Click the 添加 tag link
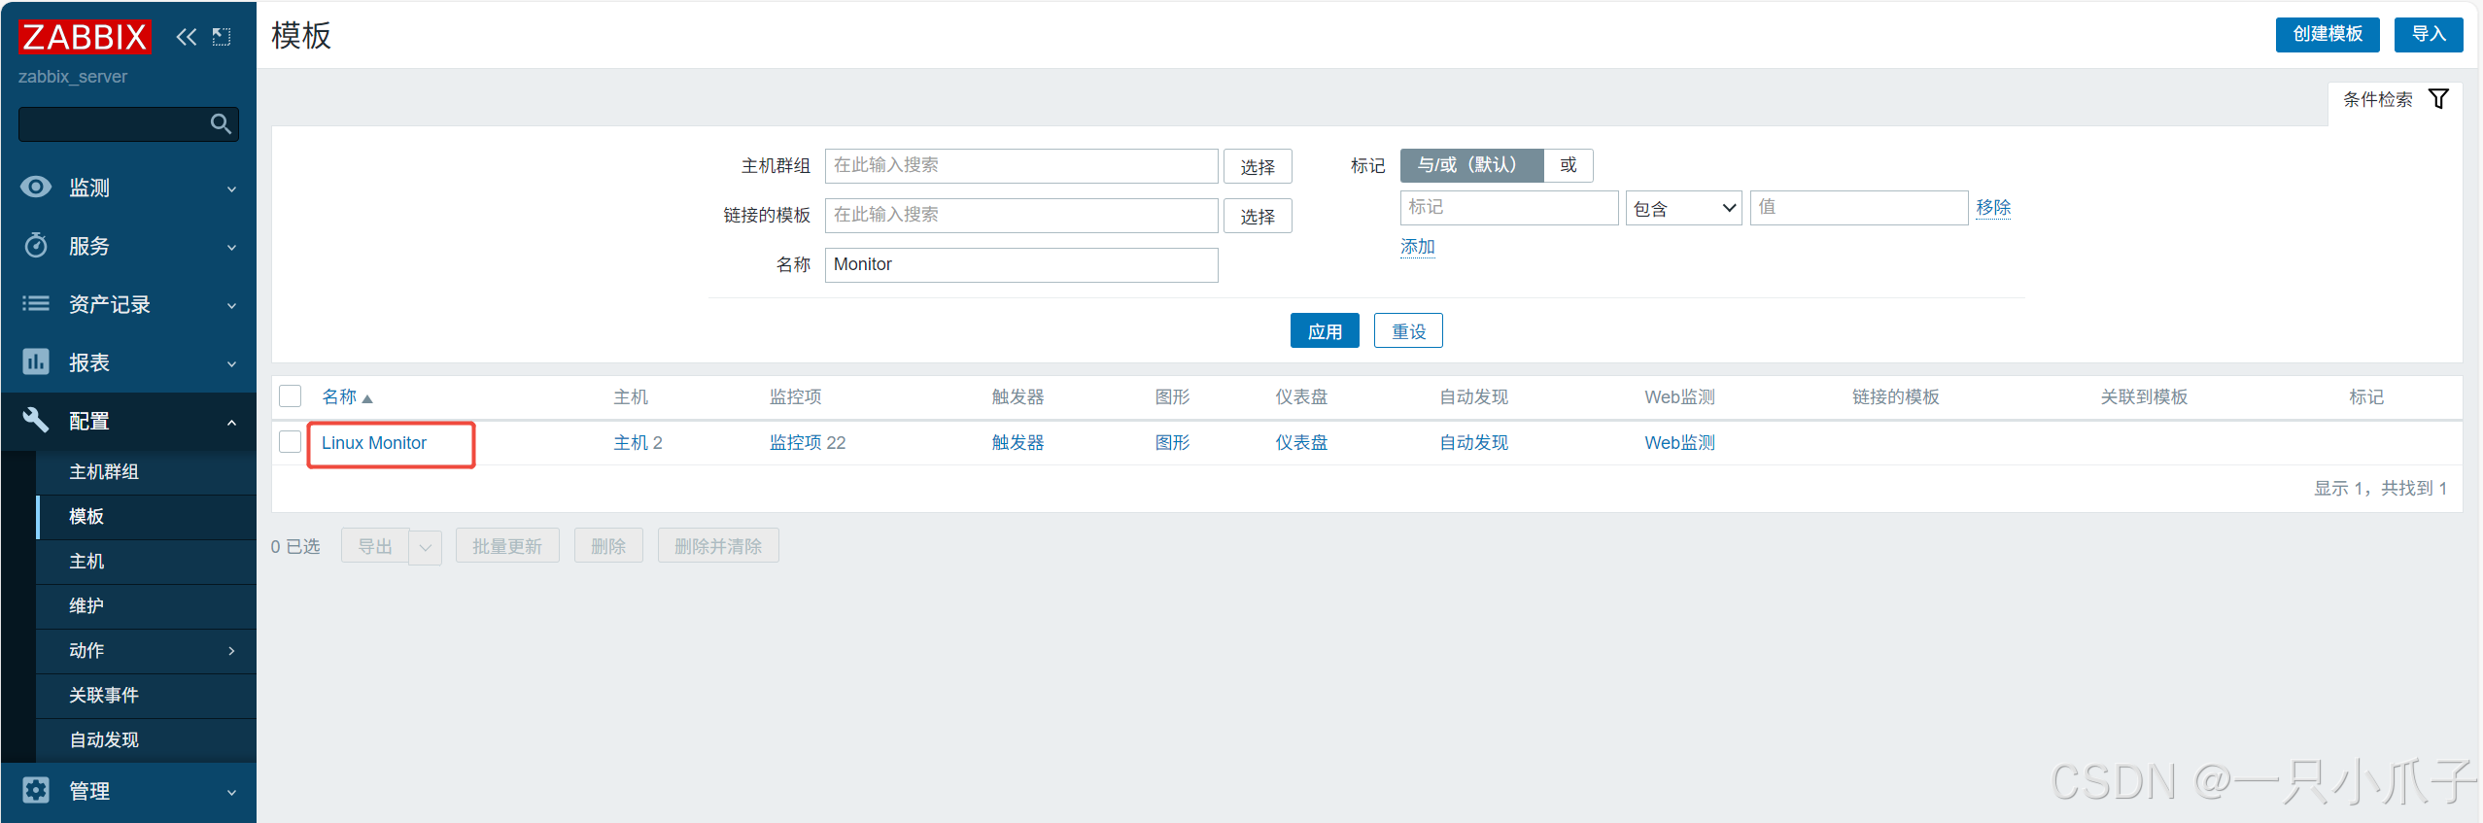This screenshot has width=2483, height=823. 1417,247
